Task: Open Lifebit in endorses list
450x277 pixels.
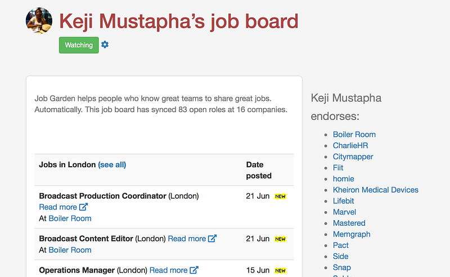Action: (x=344, y=201)
